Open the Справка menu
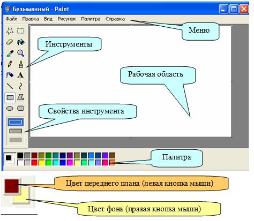 [x=115, y=19]
